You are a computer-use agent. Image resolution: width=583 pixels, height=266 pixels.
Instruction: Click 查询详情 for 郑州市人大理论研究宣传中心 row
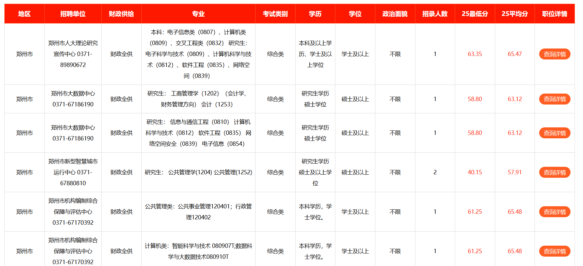[554, 54]
